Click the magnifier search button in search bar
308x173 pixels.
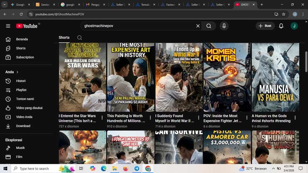pyautogui.click(x=209, y=26)
